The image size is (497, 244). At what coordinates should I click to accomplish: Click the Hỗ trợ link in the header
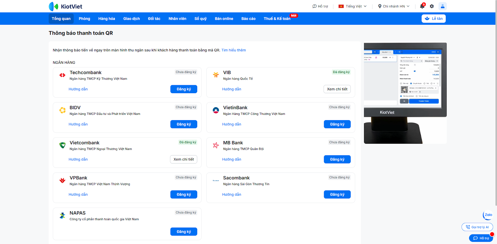click(320, 6)
